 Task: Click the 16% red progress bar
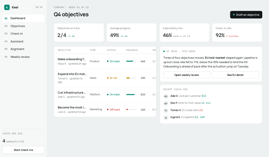131,109
